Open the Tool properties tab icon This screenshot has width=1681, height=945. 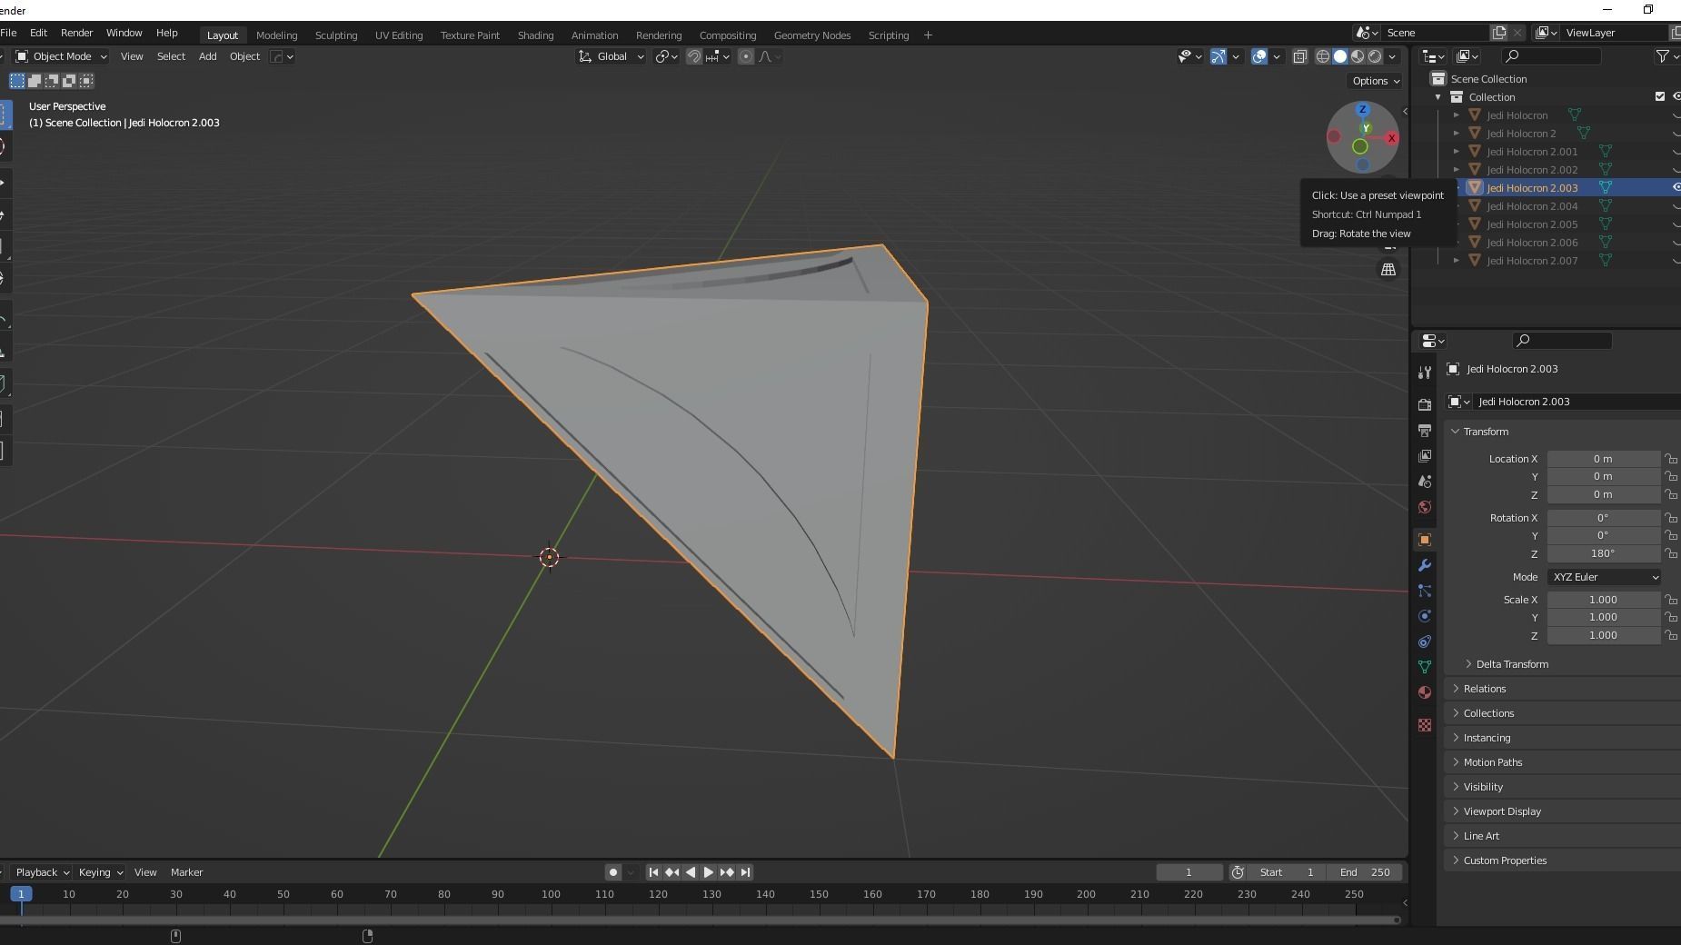[1425, 373]
